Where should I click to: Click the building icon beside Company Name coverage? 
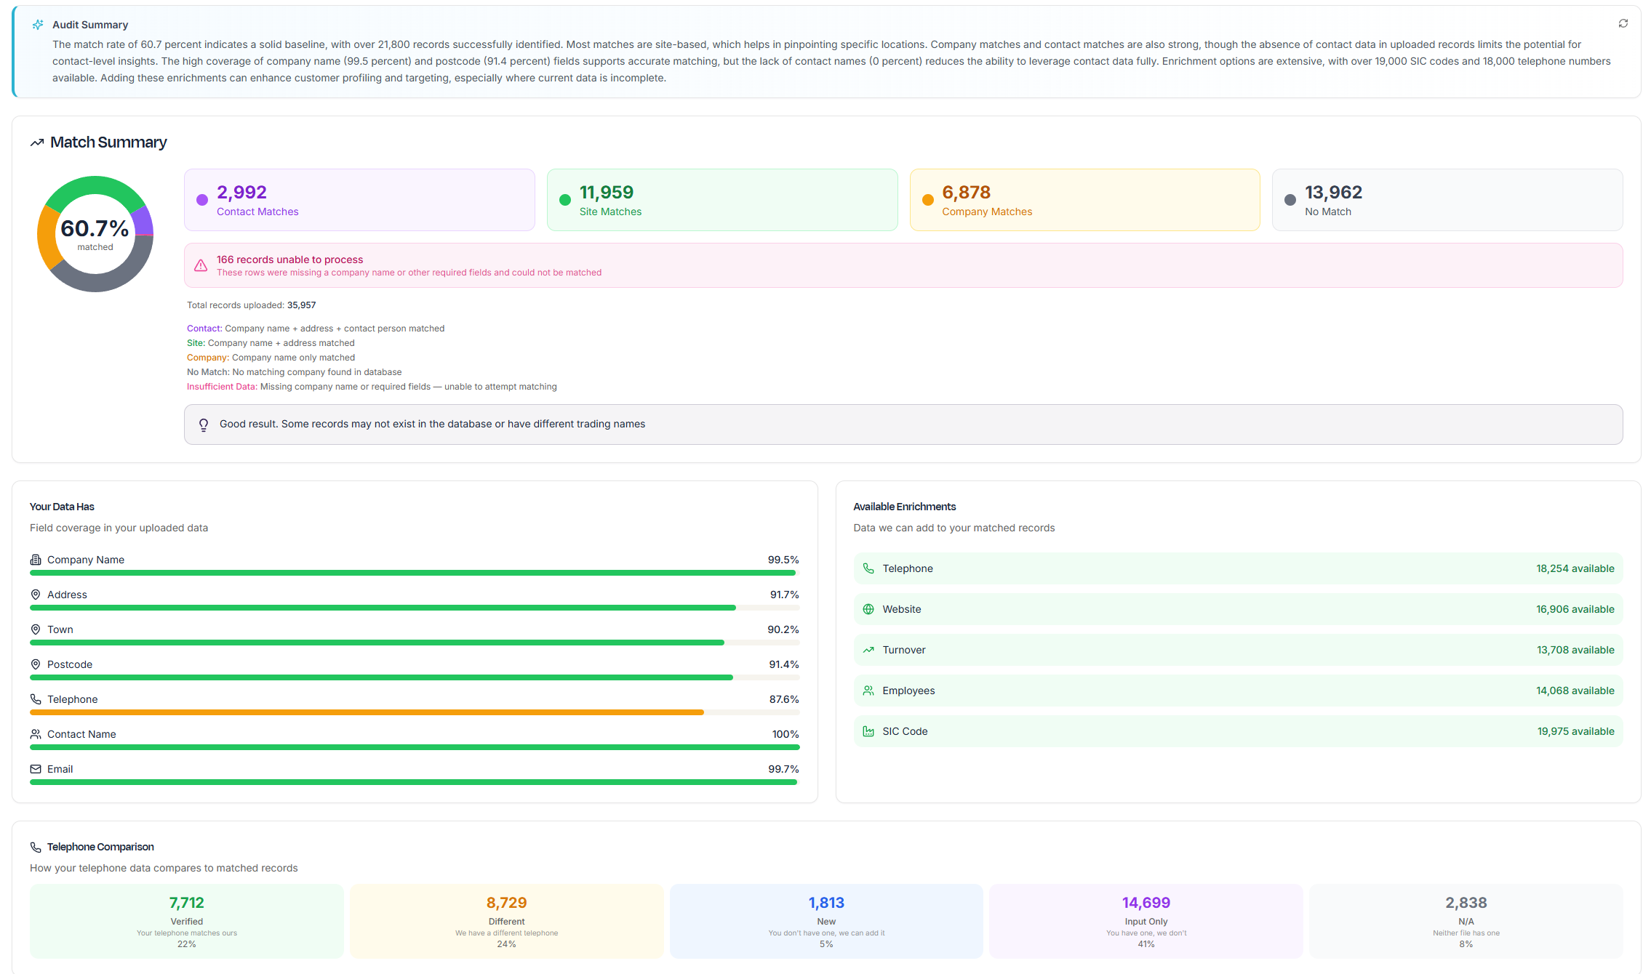35,559
